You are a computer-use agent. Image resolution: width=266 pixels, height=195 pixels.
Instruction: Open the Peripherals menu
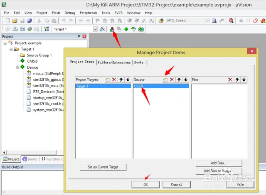pos(88,13)
